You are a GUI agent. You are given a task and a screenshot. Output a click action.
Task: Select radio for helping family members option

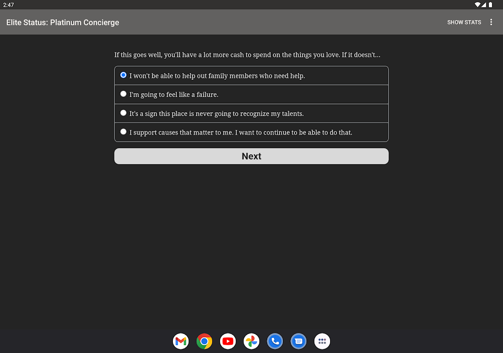(123, 75)
